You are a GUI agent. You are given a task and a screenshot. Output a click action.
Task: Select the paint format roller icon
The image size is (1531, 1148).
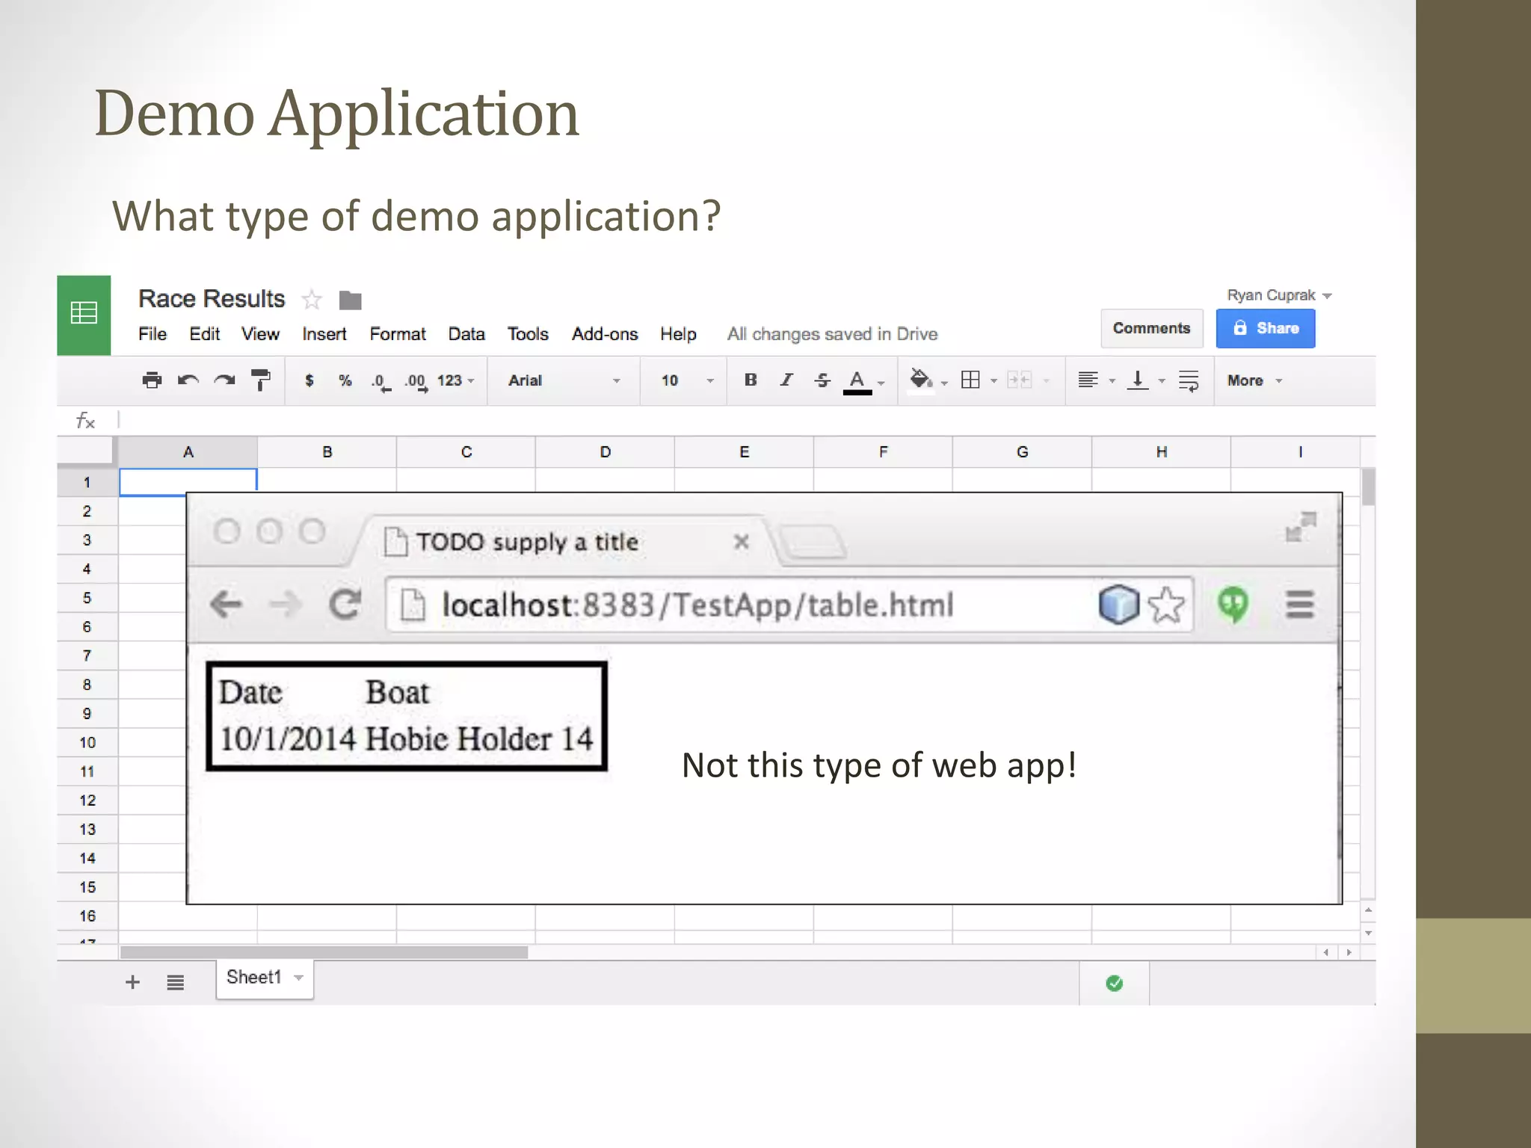point(260,380)
